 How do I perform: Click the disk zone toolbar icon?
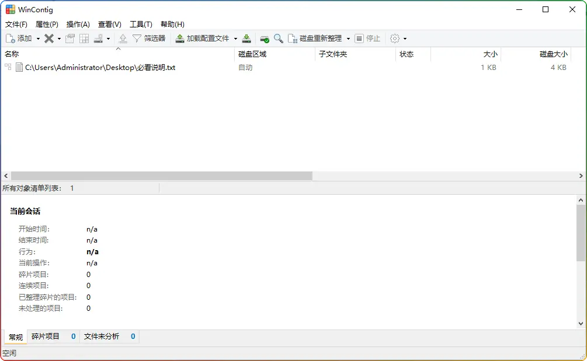[98, 38]
